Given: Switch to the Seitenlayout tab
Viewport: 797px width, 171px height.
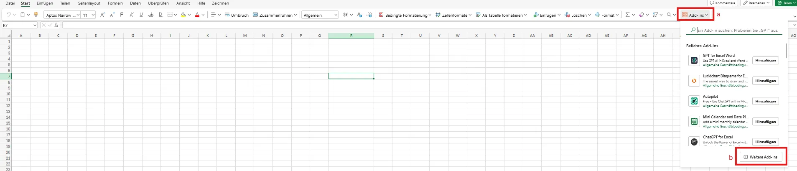Looking at the screenshot, I should [x=89, y=3].
